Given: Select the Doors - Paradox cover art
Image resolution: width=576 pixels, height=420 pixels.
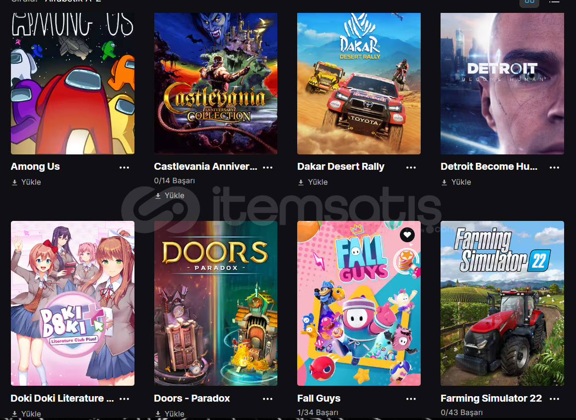Looking at the screenshot, I should [216, 303].
